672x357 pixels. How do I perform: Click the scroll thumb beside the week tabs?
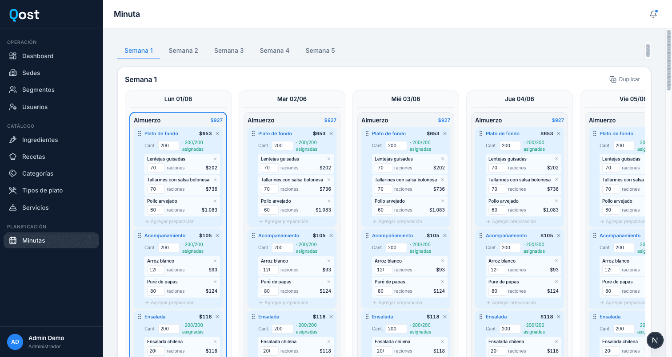[648, 51]
